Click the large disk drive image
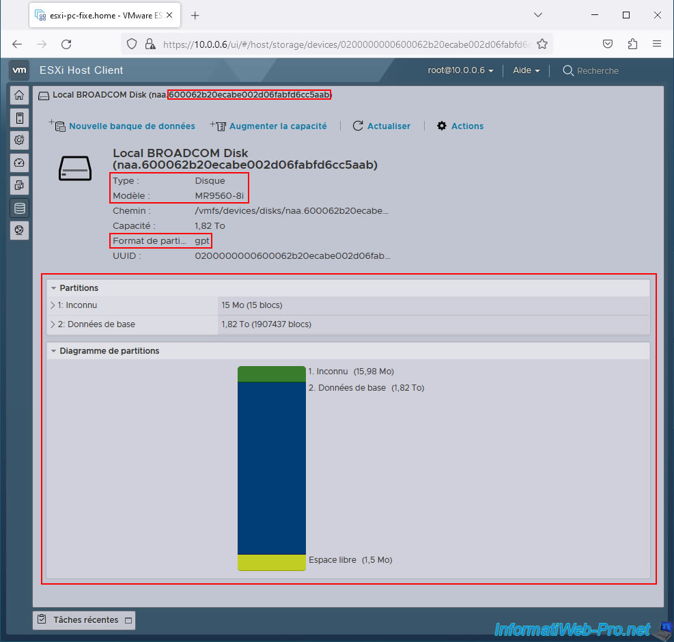The height and width of the screenshot is (642, 674). (75, 168)
